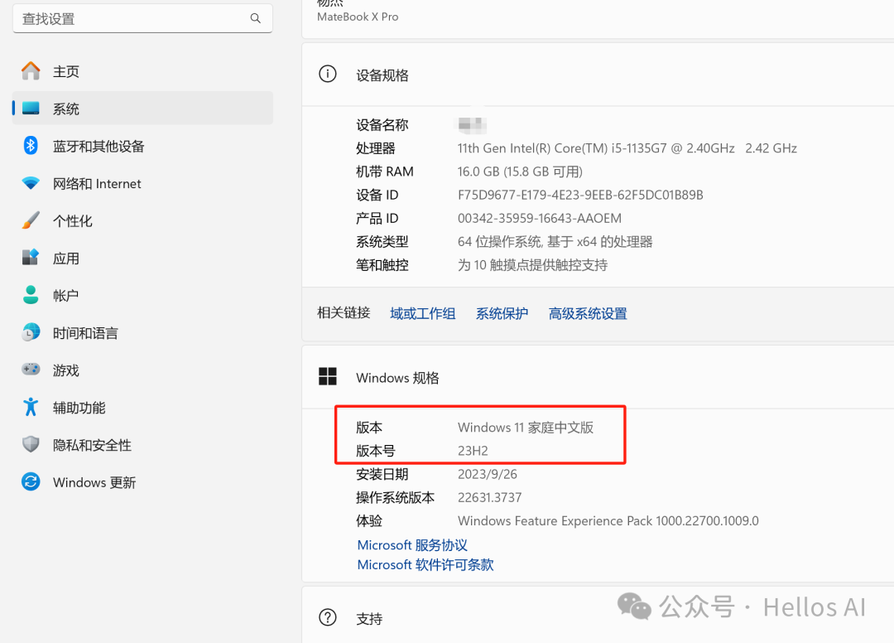Click the Wi-Fi network icon
The width and height of the screenshot is (894, 643).
click(31, 183)
